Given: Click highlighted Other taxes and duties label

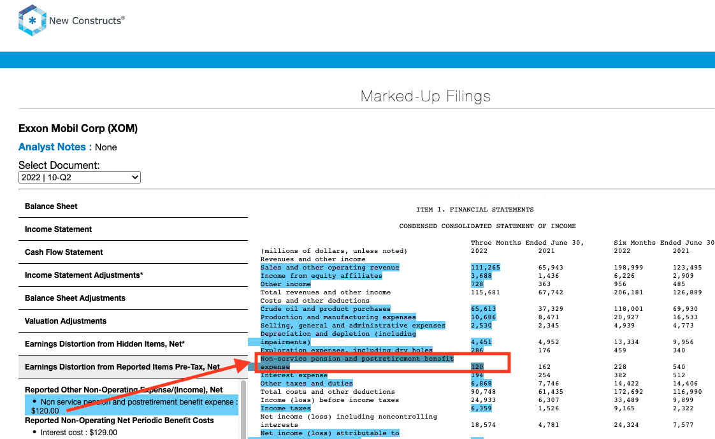Looking at the screenshot, I should 307,384.
